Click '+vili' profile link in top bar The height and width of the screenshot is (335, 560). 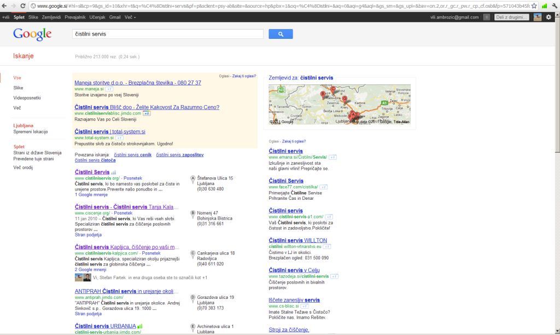pos(5,17)
